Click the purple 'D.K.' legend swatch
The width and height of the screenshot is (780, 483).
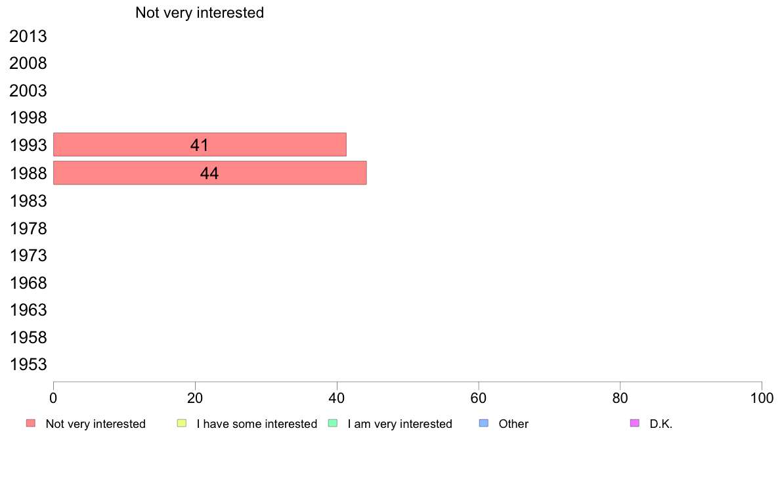pos(635,423)
